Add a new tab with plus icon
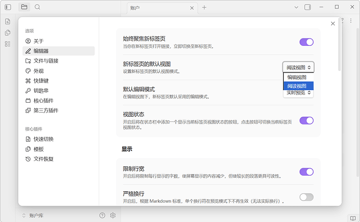 pos(205,7)
